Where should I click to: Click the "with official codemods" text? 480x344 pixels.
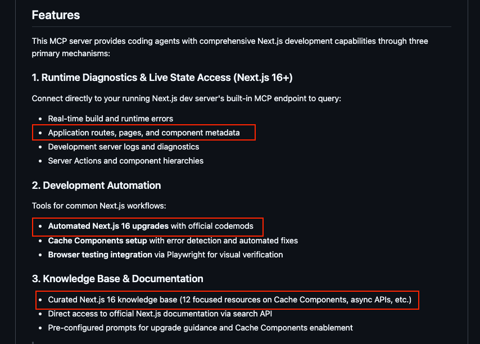[212, 227]
